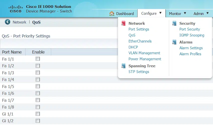The height and width of the screenshot is (125, 213).
Task: Open the Admin dropdown arrow
Action: point(207,13)
